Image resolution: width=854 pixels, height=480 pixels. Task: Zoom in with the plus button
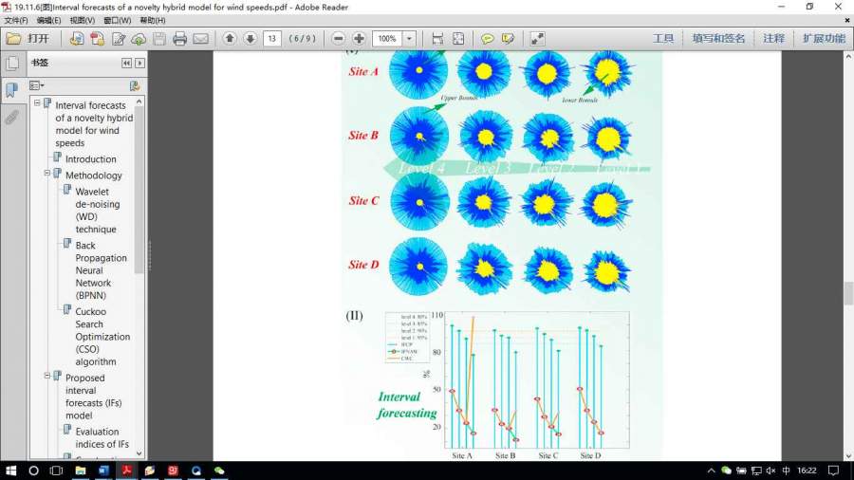359,39
